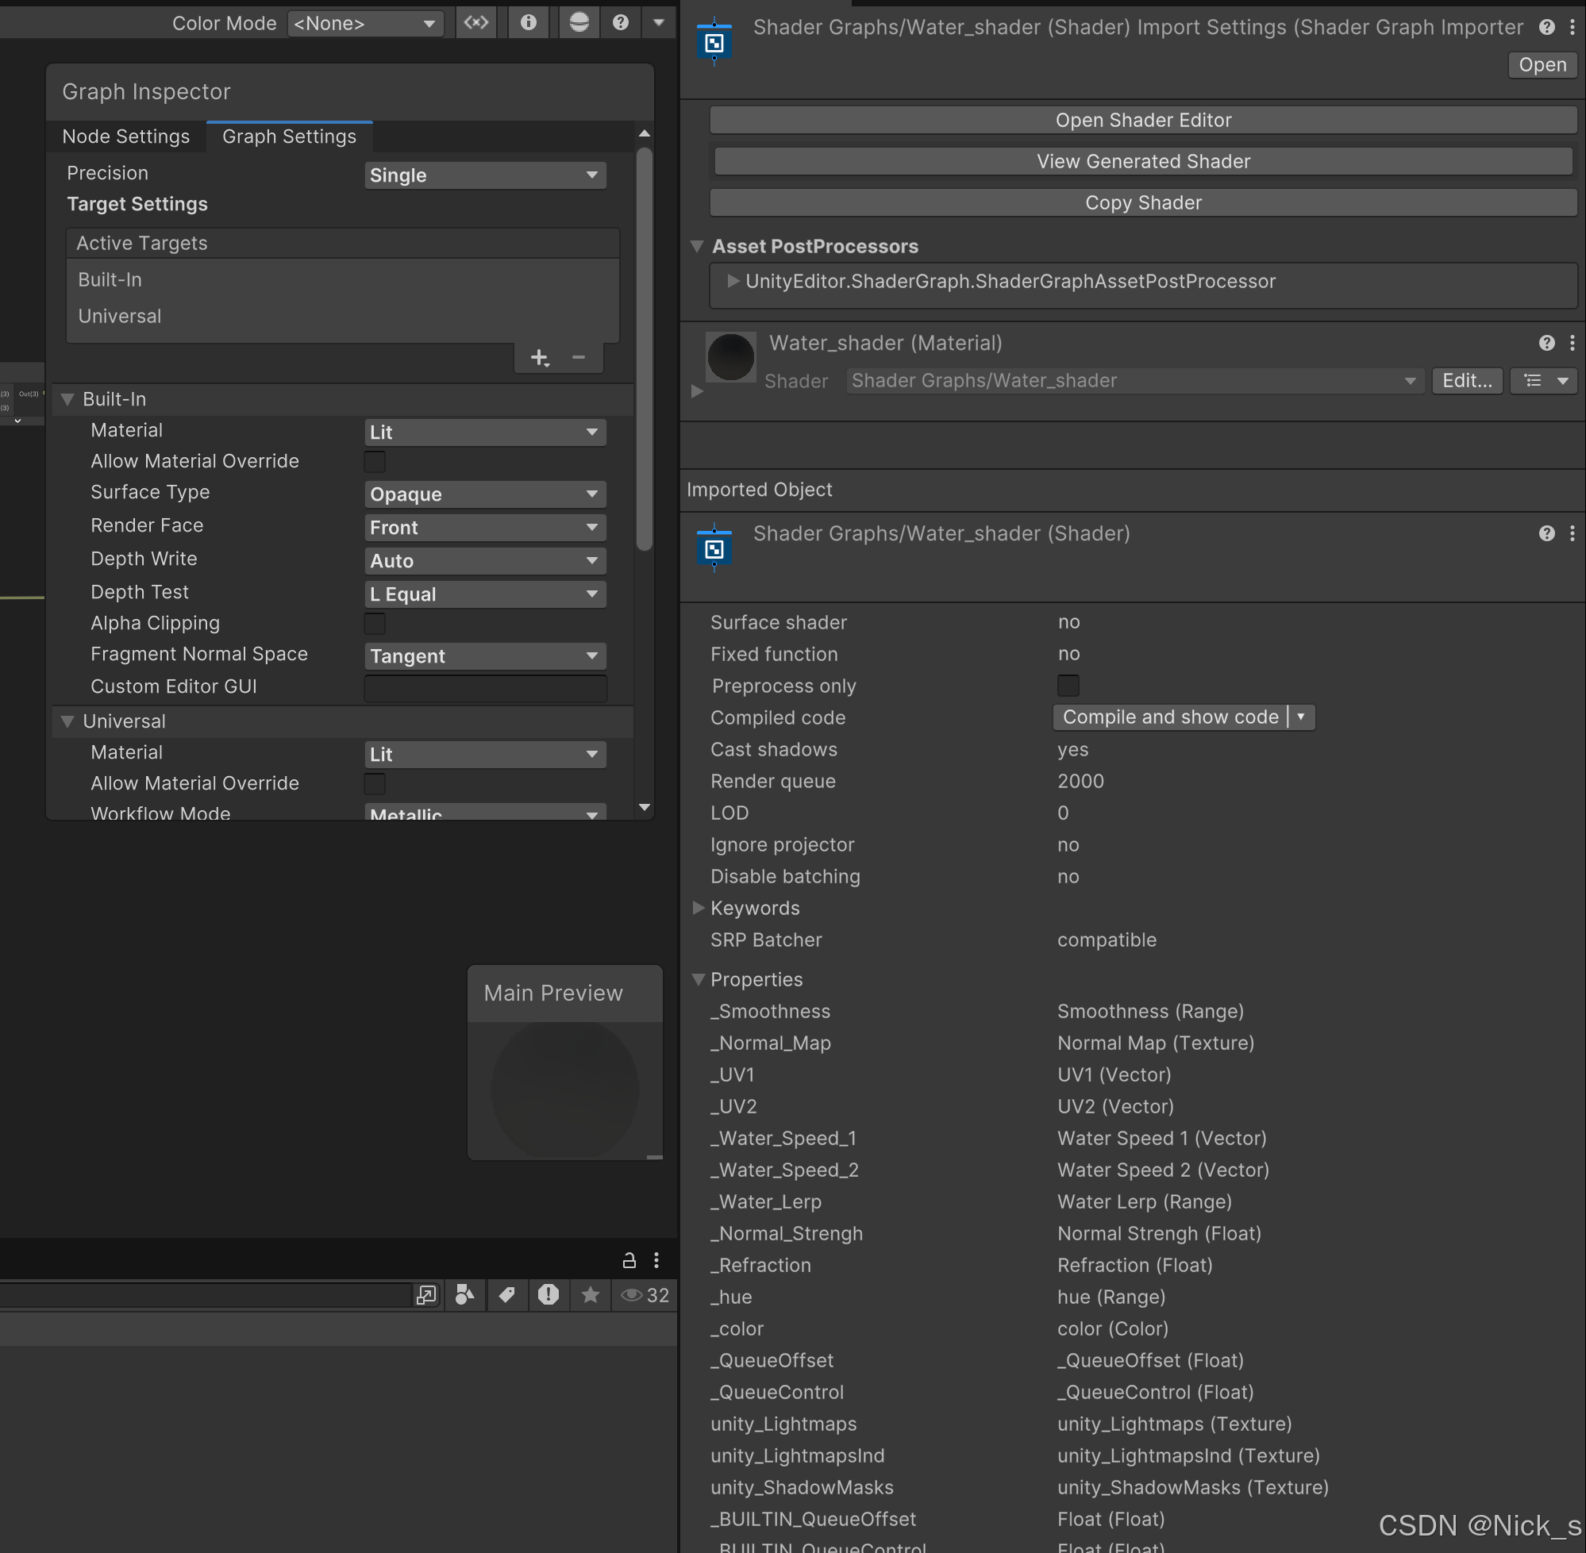
Task: Enable Alpha Clipping checkbox
Action: (x=375, y=624)
